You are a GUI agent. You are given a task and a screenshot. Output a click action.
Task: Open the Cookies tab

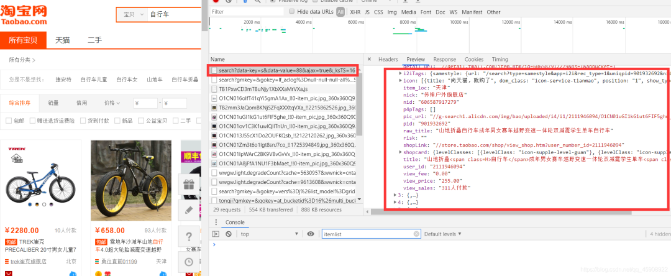tap(473, 60)
